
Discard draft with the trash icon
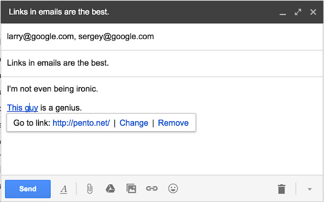[281, 189]
